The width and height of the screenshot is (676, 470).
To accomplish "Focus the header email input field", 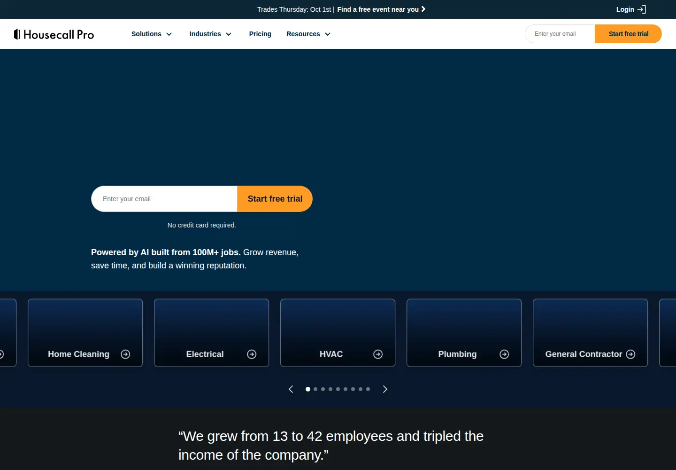I will pyautogui.click(x=560, y=34).
